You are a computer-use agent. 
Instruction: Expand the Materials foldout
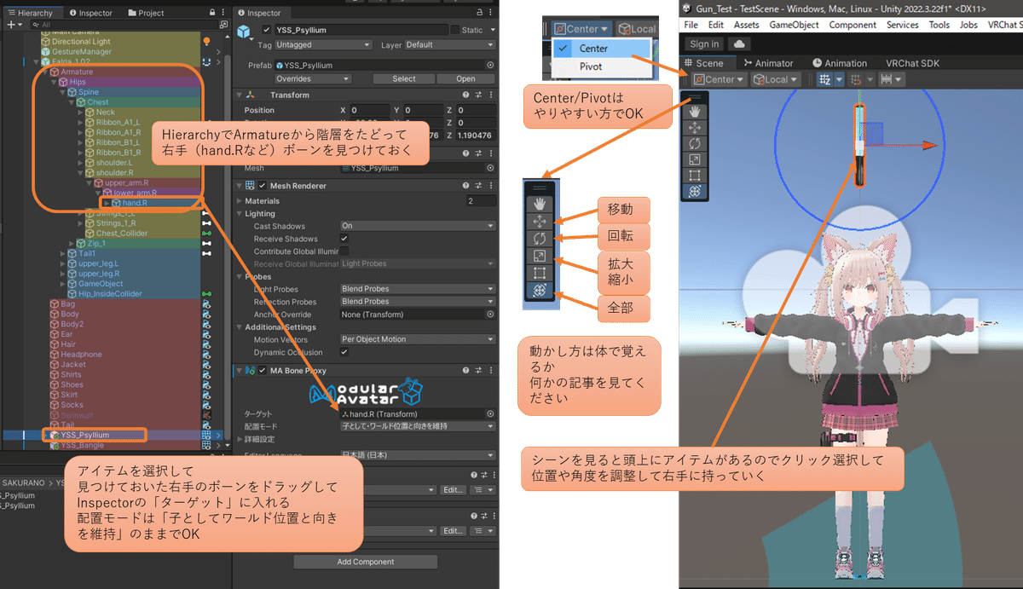click(240, 201)
